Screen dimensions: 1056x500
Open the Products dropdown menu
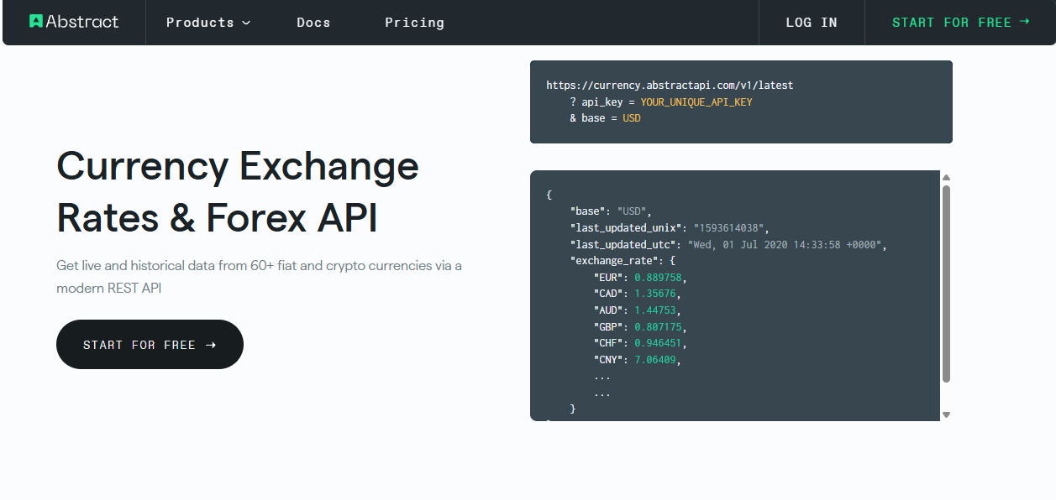pos(208,23)
